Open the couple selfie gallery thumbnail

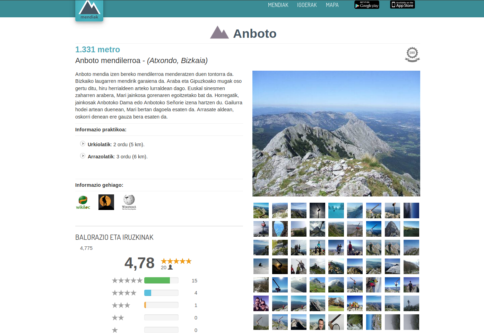(261, 303)
